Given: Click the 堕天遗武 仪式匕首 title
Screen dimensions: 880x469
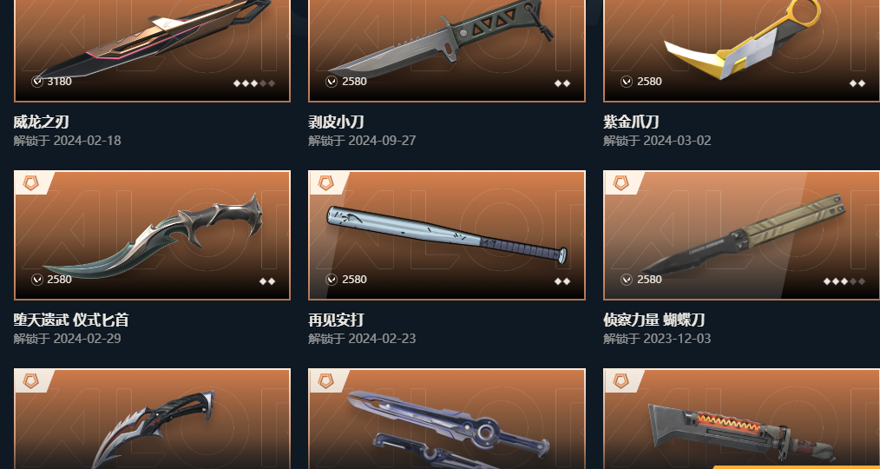Looking at the screenshot, I should (x=71, y=320).
